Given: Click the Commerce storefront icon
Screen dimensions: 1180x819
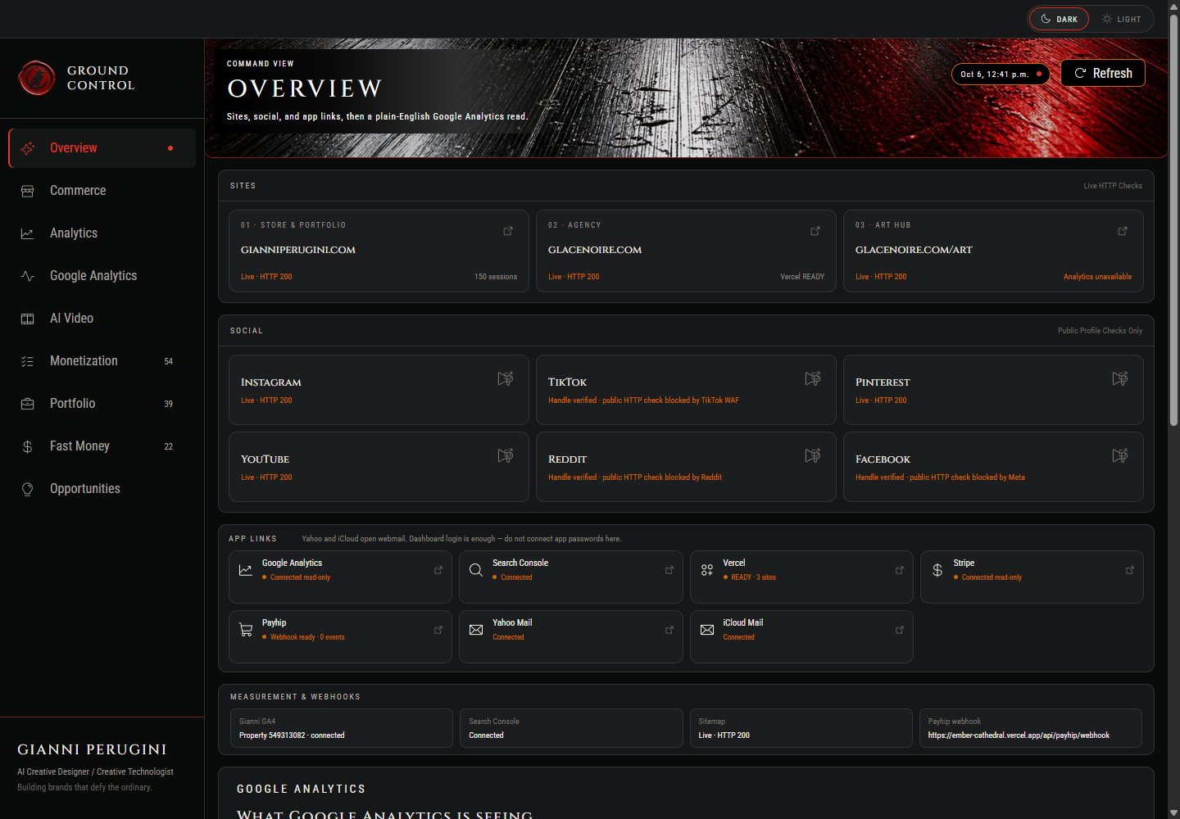Looking at the screenshot, I should (27, 191).
